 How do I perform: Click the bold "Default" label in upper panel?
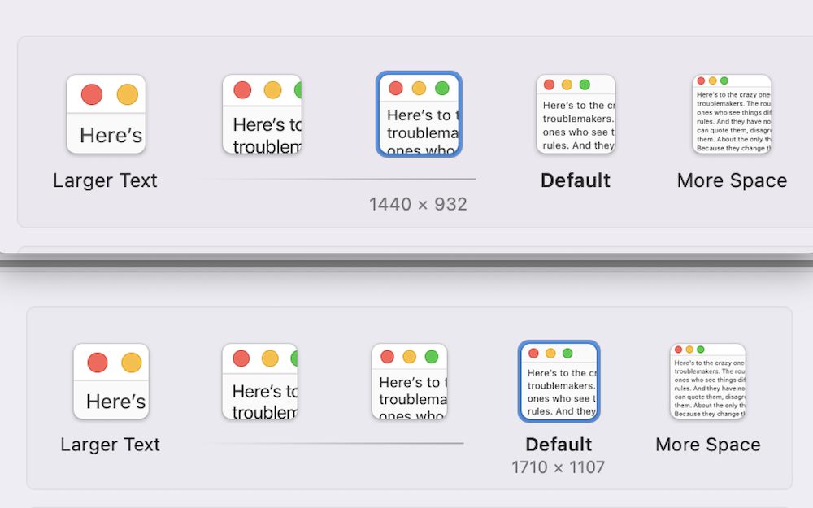[576, 180]
